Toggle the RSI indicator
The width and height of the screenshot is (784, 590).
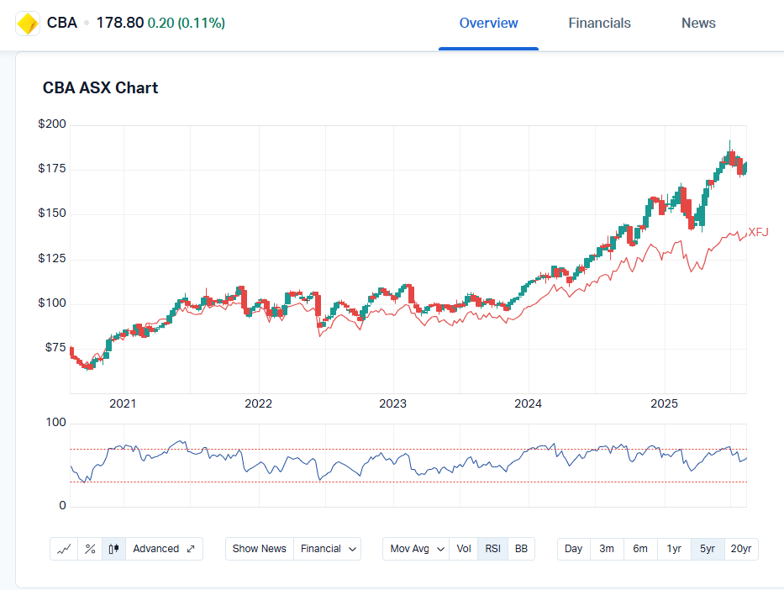[492, 549]
